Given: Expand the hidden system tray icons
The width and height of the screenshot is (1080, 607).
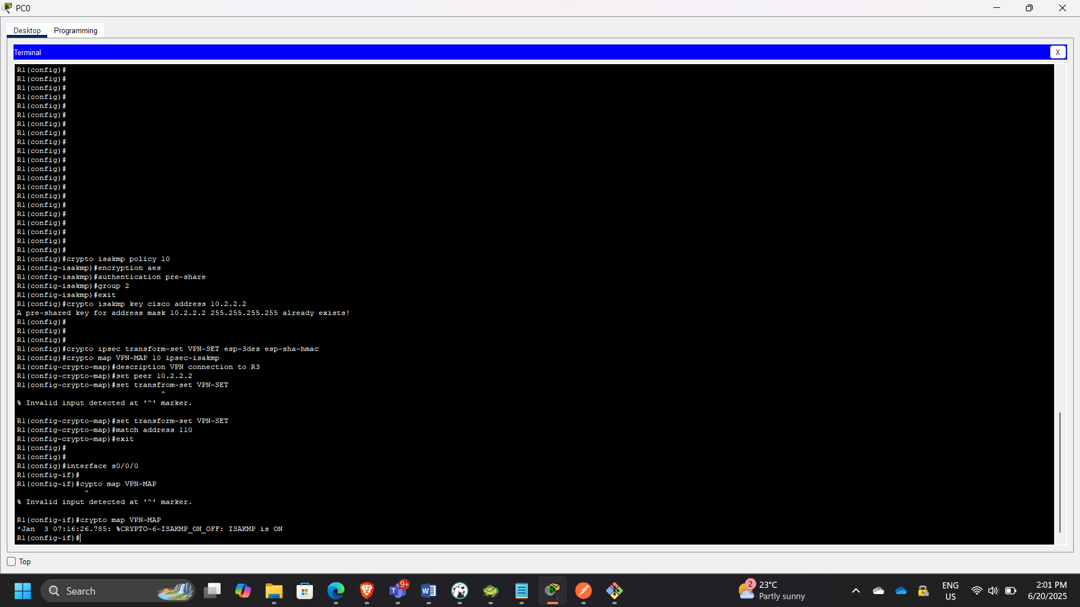Looking at the screenshot, I should (855, 591).
